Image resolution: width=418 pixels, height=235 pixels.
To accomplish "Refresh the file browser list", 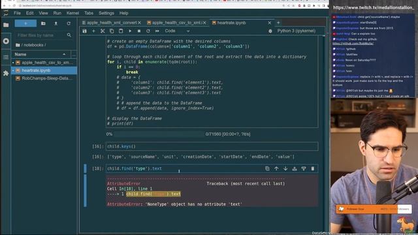I will pos(69,23).
